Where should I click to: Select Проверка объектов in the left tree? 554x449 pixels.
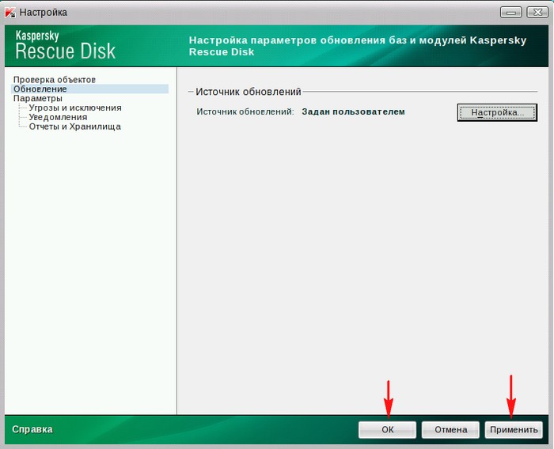click(55, 79)
